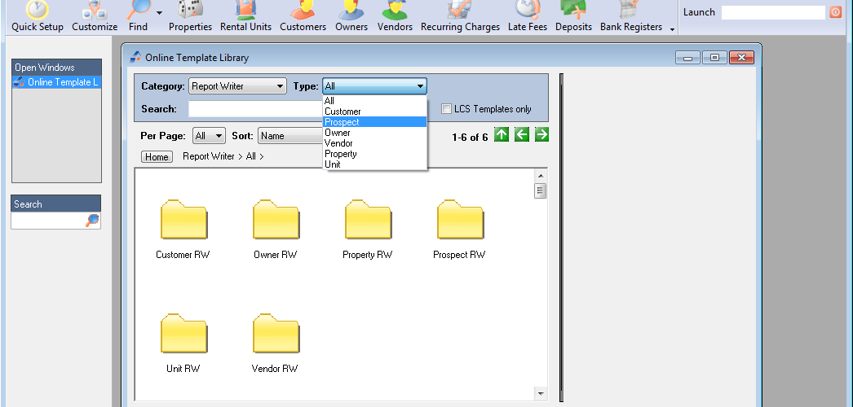Open Rental Units from toolbar
853x407 pixels.
tap(246, 16)
